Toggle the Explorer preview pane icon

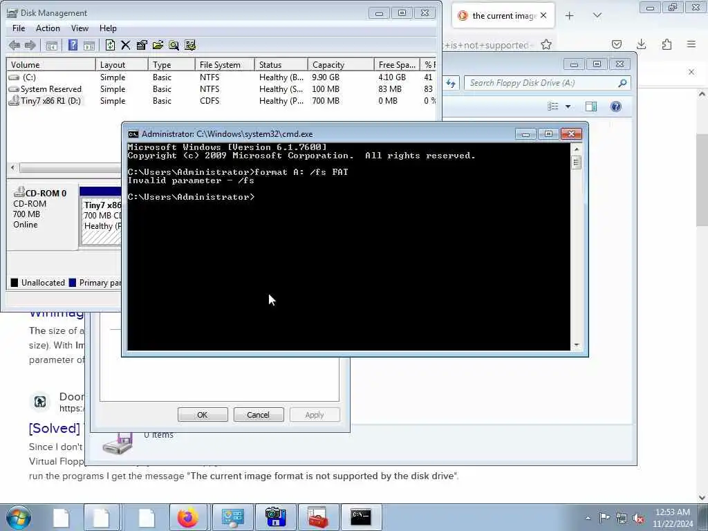(591, 106)
